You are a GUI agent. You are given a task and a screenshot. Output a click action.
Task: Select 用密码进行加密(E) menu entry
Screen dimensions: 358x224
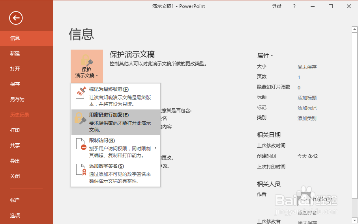[116, 122]
